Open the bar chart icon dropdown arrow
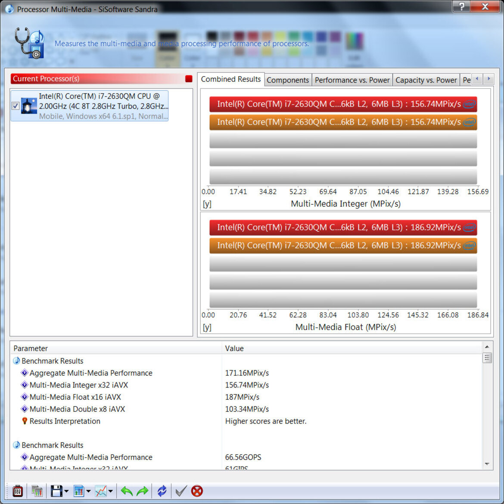This screenshot has height=504, width=504. [x=88, y=491]
